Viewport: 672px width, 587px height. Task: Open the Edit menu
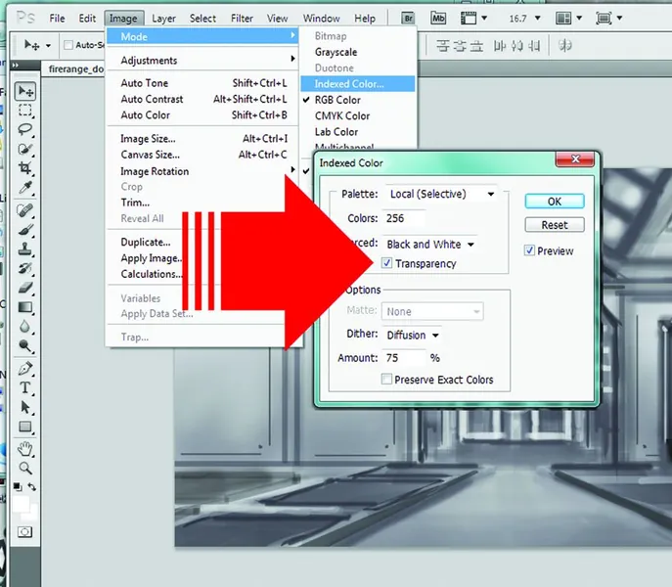(x=87, y=19)
